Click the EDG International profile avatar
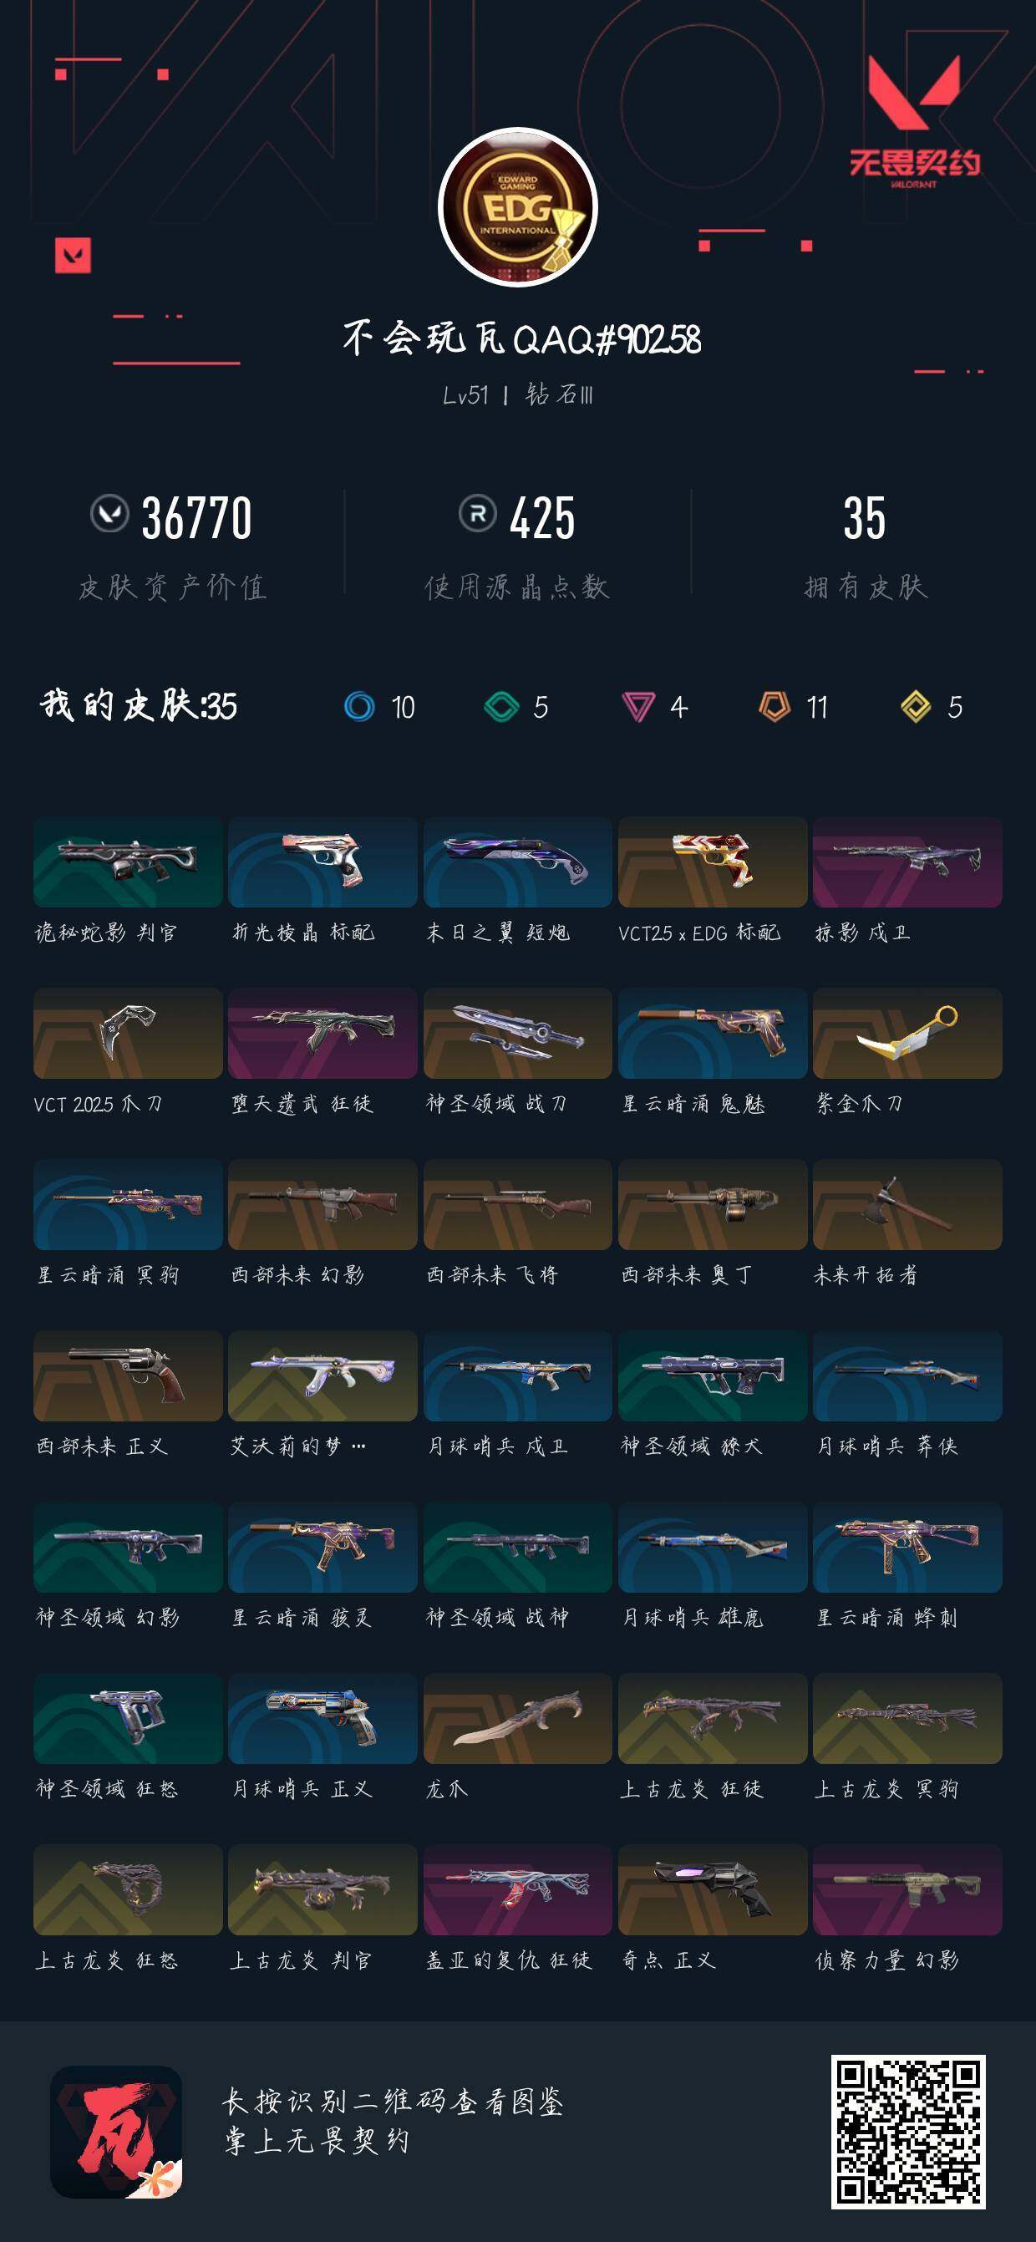Viewport: 1036px width, 2242px height. [x=517, y=207]
